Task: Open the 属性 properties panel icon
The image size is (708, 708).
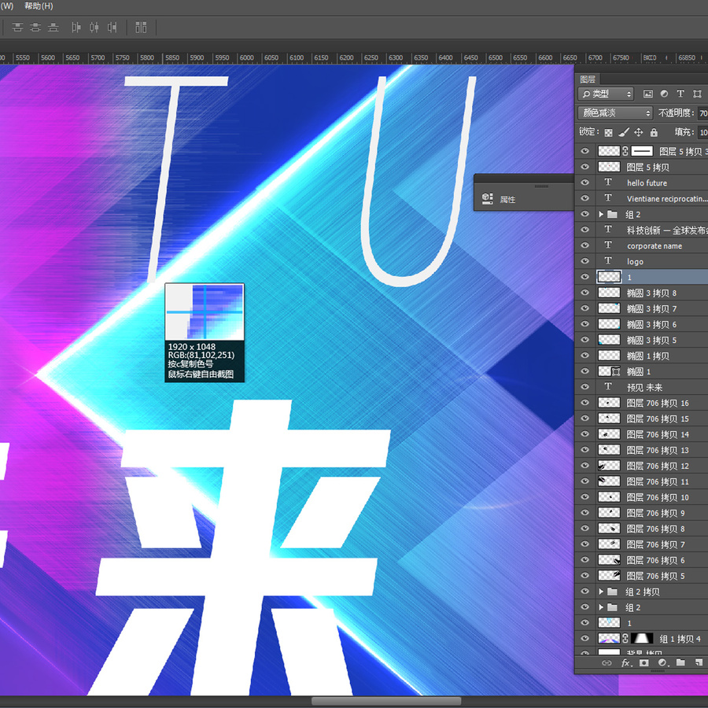Action: coord(487,199)
